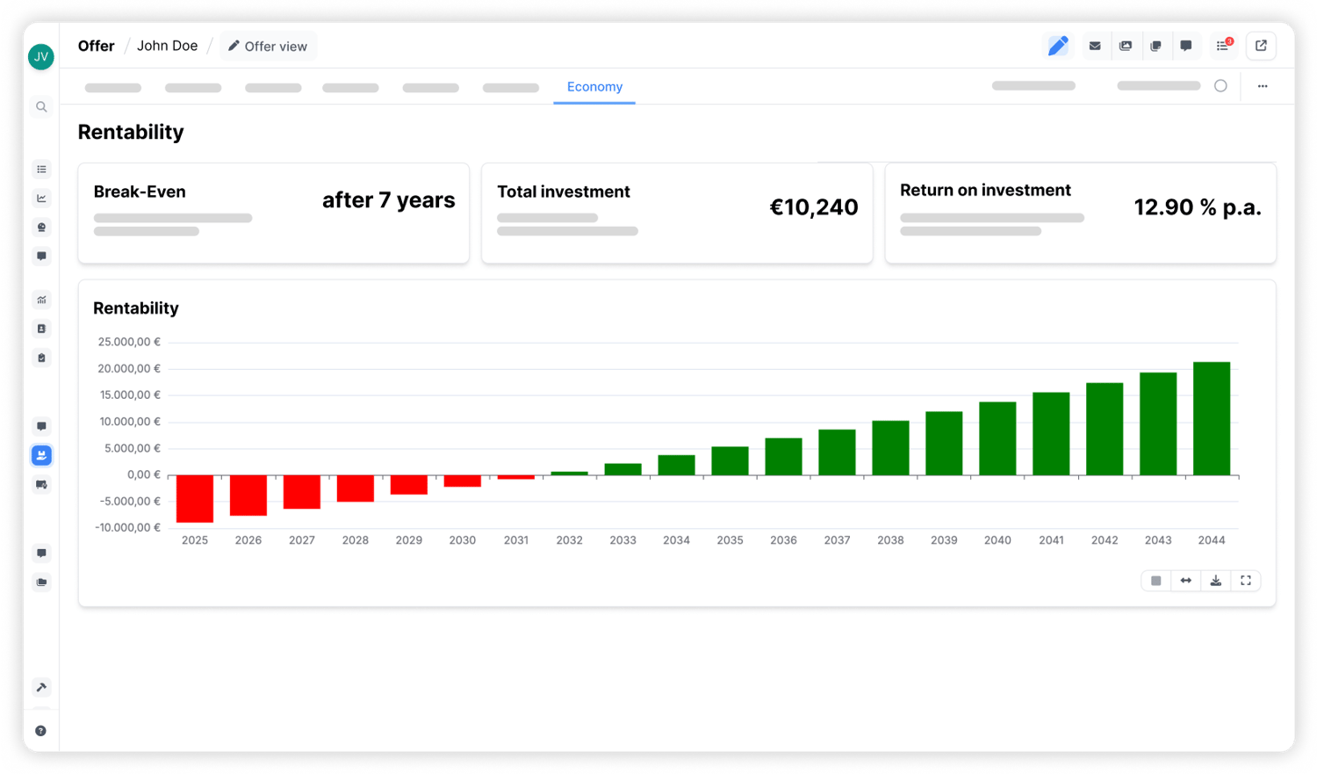
Task: Open the image gallery icon
Action: pyautogui.click(x=1126, y=46)
